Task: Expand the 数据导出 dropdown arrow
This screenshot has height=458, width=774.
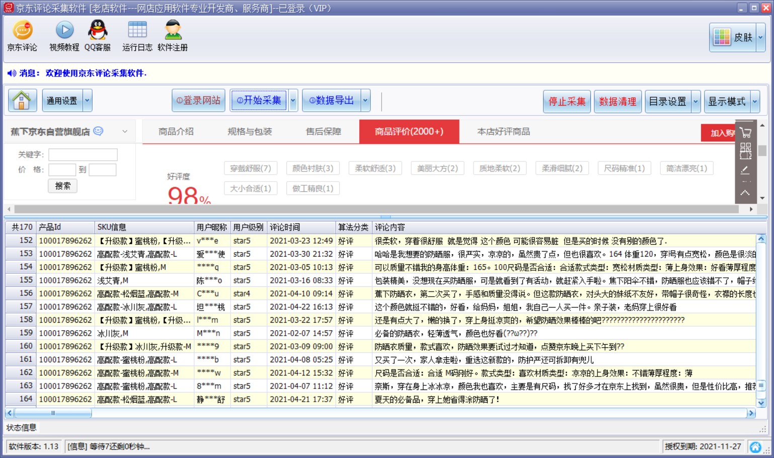Action: click(x=365, y=101)
